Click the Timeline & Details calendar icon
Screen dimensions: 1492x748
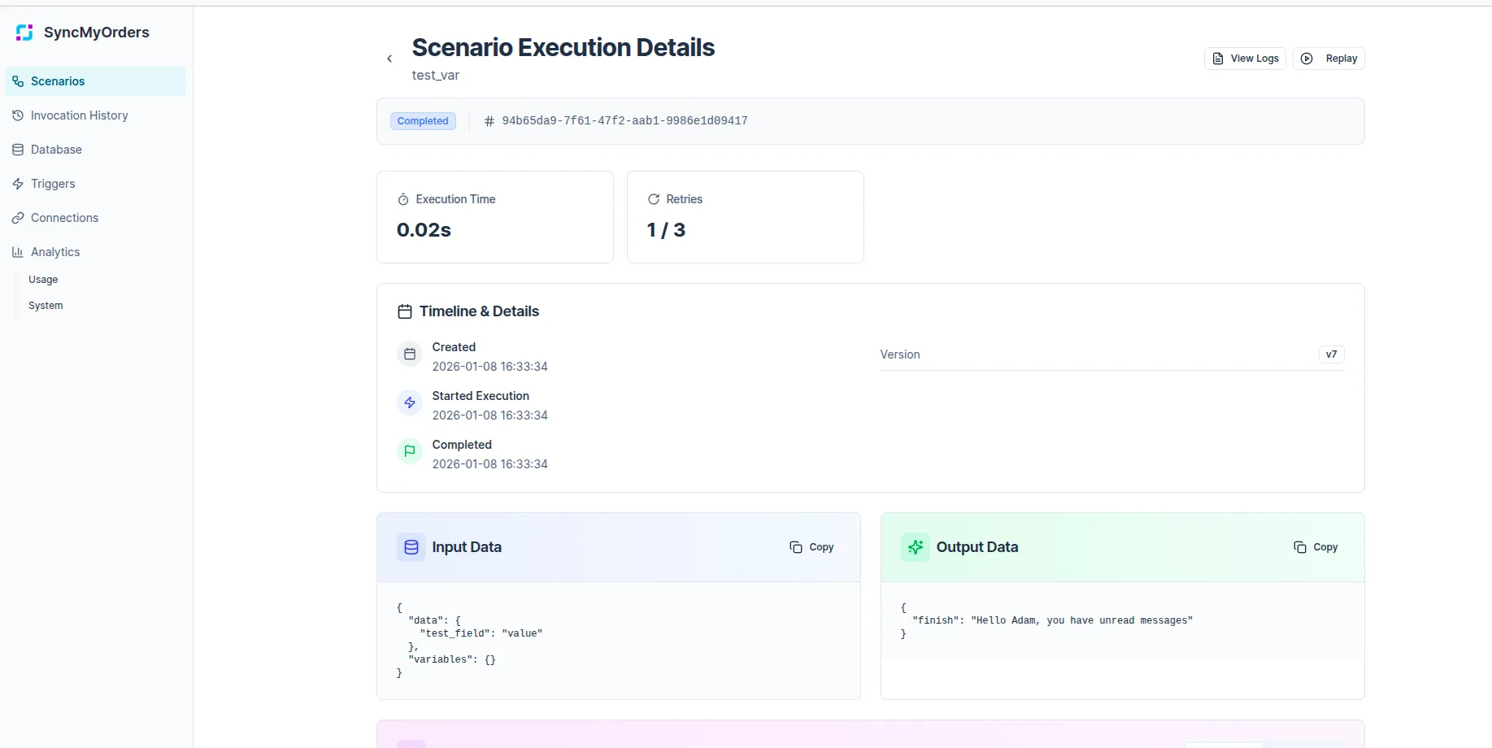tap(404, 311)
